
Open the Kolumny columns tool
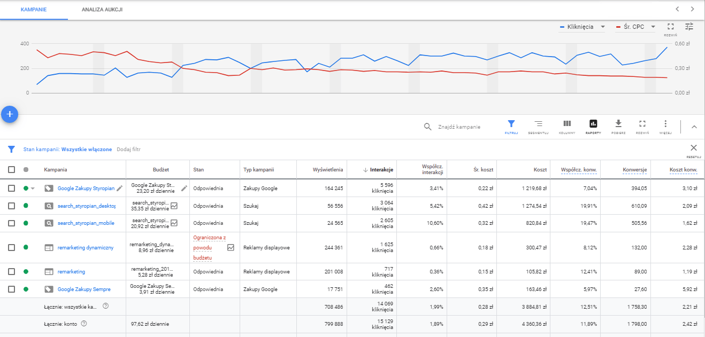point(567,127)
